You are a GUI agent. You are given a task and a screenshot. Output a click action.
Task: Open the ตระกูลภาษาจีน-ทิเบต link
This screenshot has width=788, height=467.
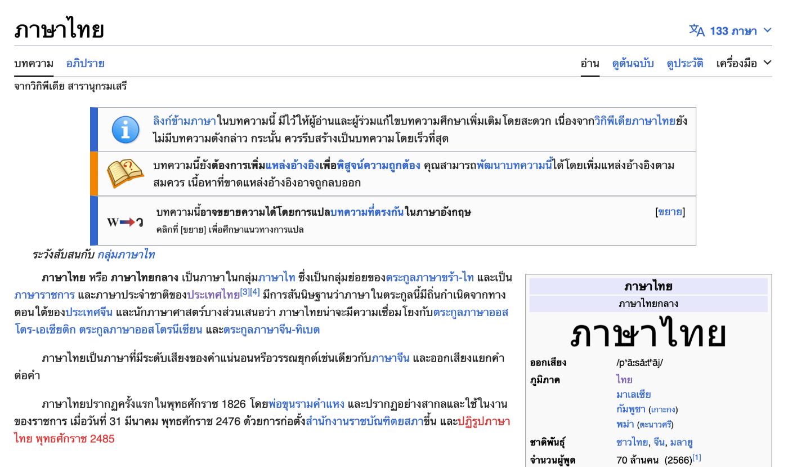coord(272,330)
